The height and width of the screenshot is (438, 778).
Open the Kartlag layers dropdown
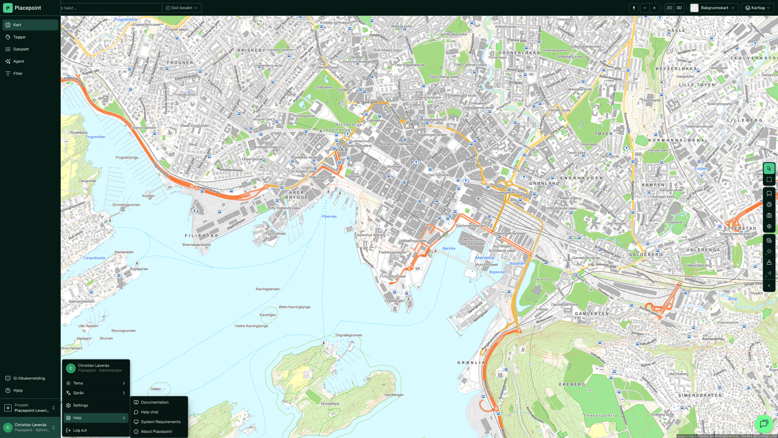pyautogui.click(x=758, y=8)
